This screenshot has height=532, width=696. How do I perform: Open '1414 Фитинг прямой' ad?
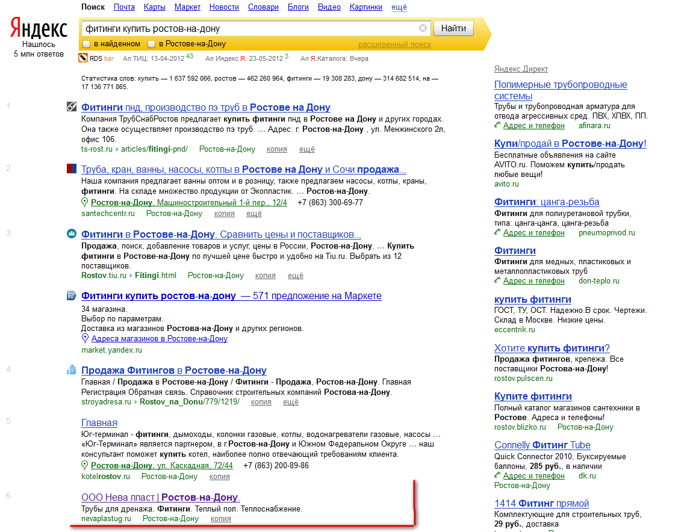pos(541,504)
